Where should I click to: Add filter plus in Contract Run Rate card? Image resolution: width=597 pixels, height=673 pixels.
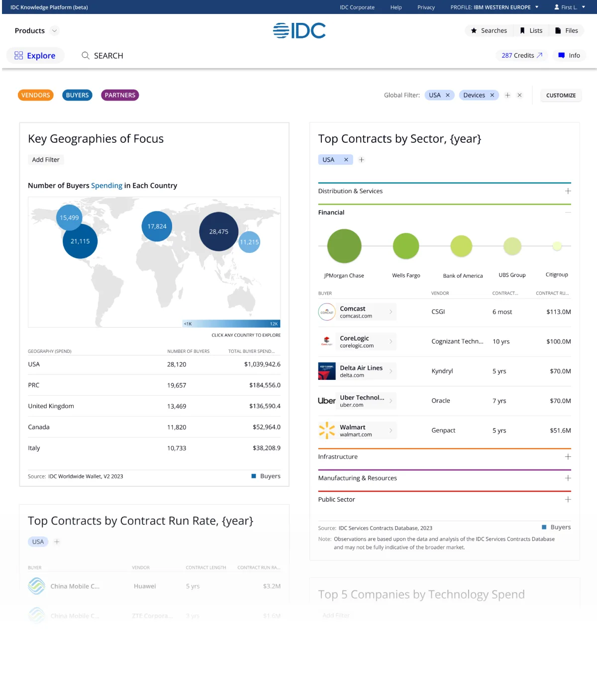(x=57, y=542)
